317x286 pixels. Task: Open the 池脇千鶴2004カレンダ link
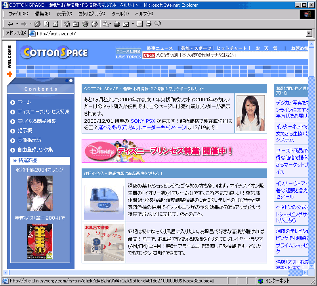pos(40,170)
